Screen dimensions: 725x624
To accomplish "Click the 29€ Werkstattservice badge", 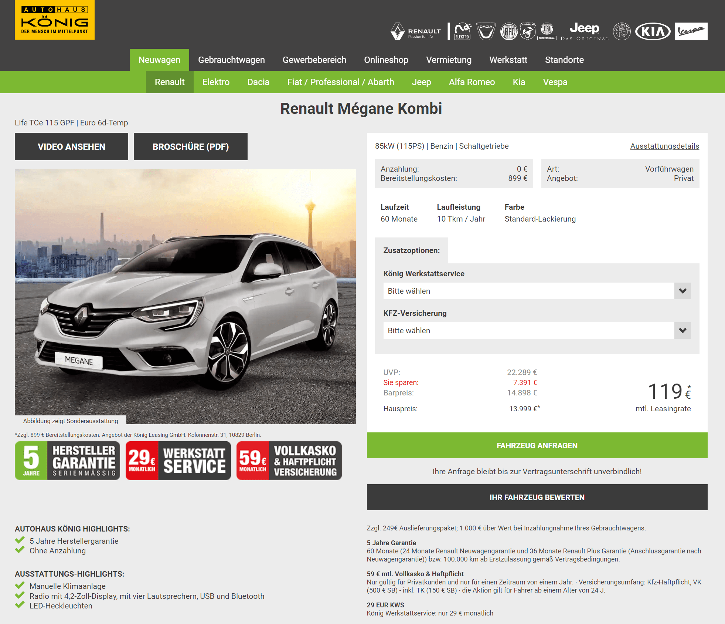I will point(178,461).
